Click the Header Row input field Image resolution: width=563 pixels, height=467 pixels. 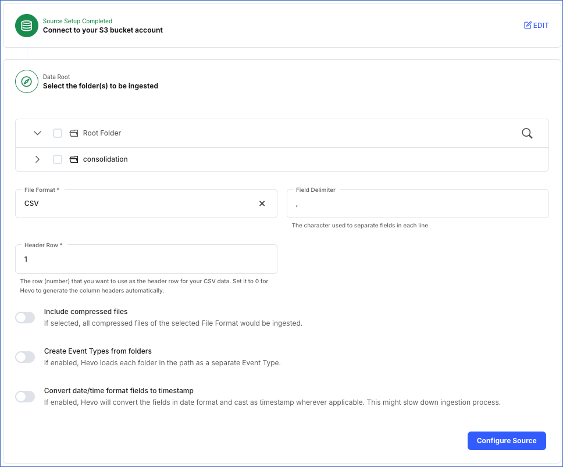pyautogui.click(x=146, y=259)
